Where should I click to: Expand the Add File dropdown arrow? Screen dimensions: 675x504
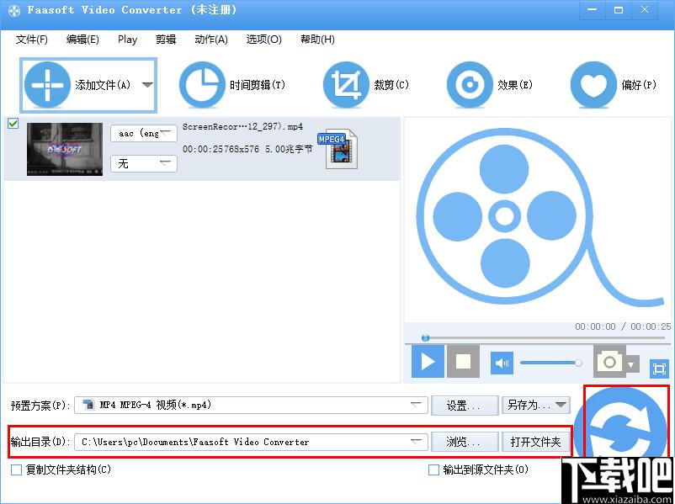[x=147, y=85]
